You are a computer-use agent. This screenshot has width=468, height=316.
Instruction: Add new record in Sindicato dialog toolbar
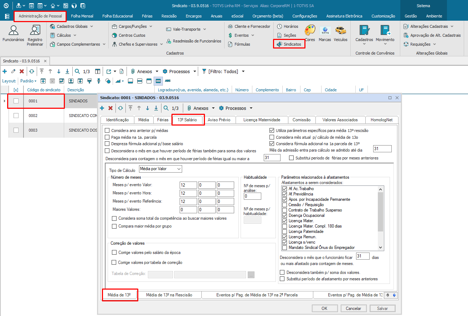[x=102, y=108]
